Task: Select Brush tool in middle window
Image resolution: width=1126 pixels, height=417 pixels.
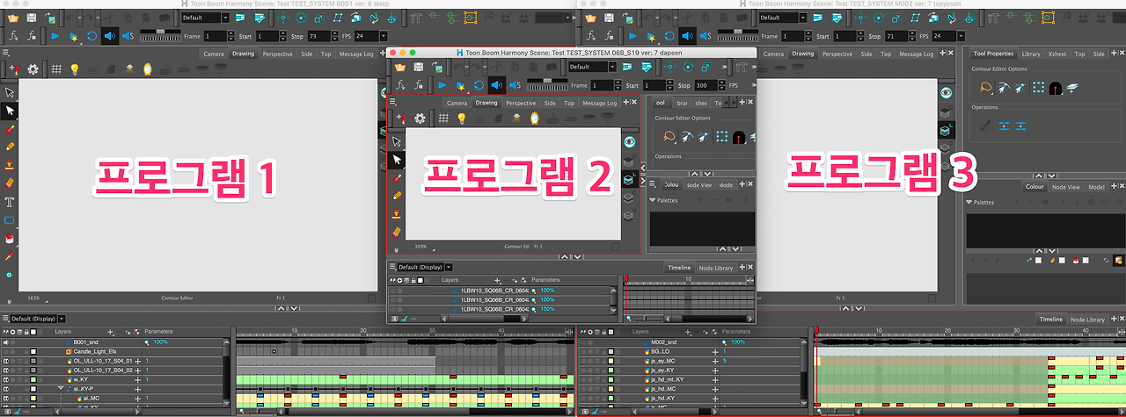Action: point(397,177)
